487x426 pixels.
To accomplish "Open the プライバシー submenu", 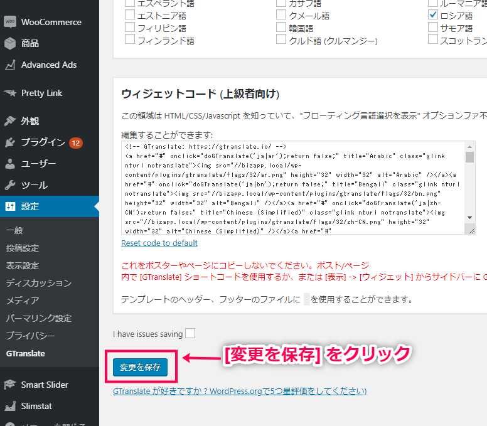I will click(30, 336).
